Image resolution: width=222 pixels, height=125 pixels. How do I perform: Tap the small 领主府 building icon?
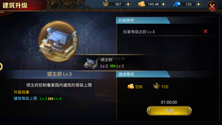(x=91, y=63)
